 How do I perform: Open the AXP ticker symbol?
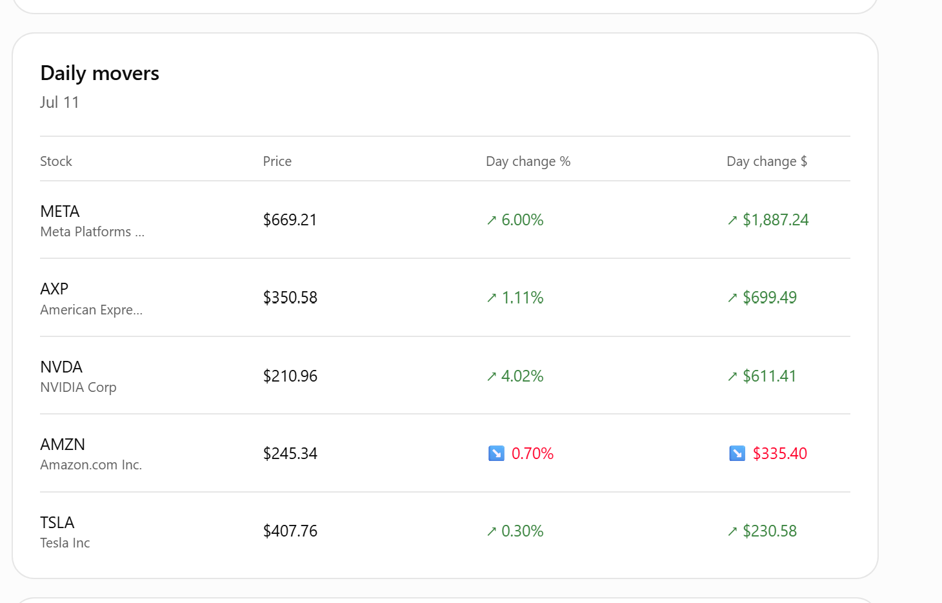[54, 289]
